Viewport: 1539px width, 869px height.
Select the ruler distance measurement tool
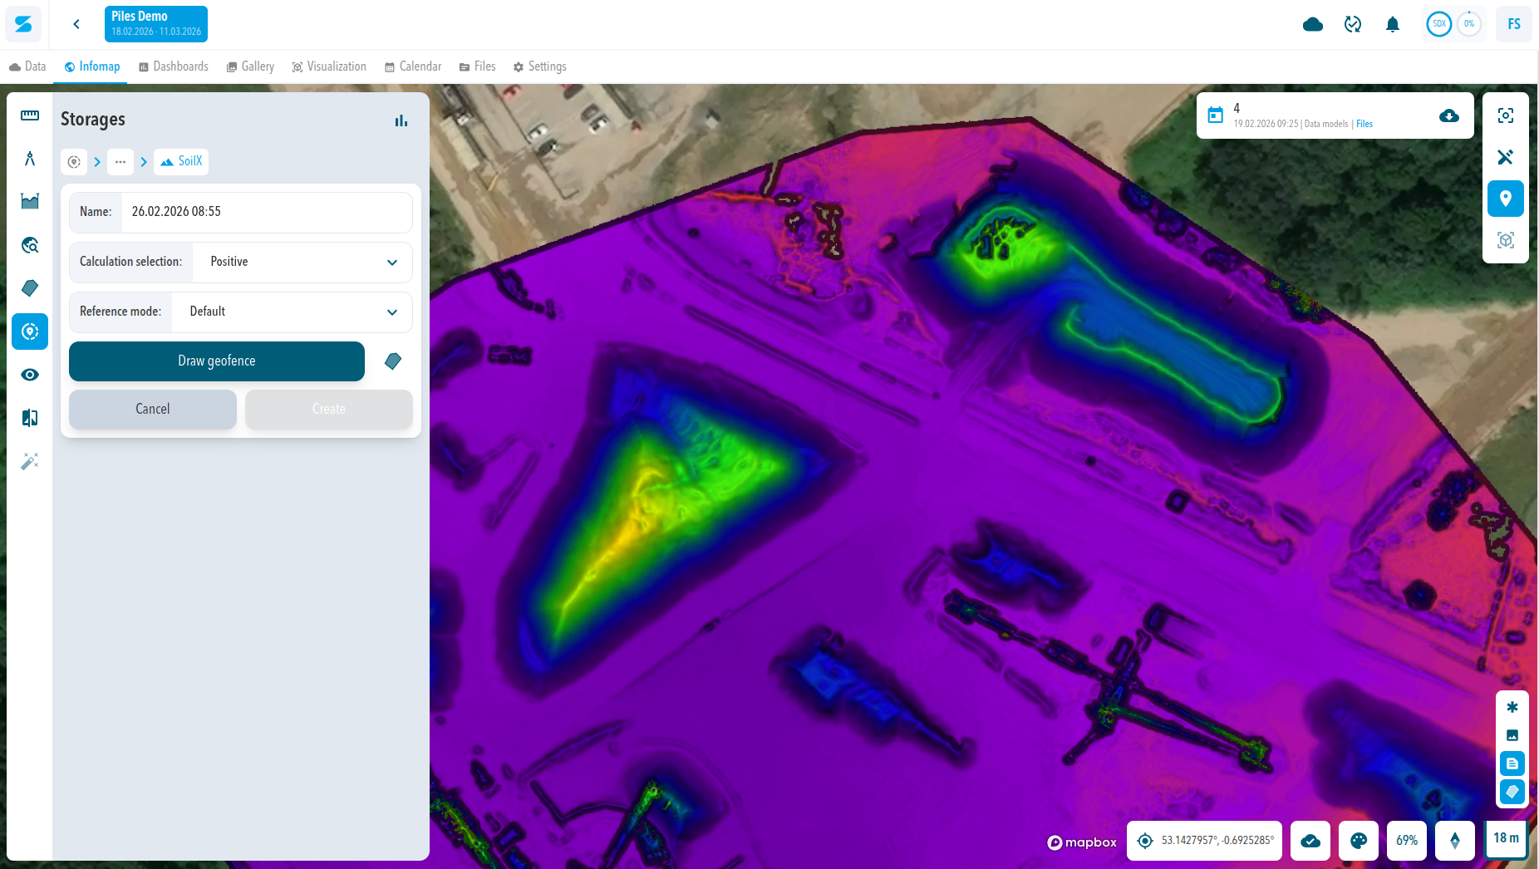tap(30, 115)
